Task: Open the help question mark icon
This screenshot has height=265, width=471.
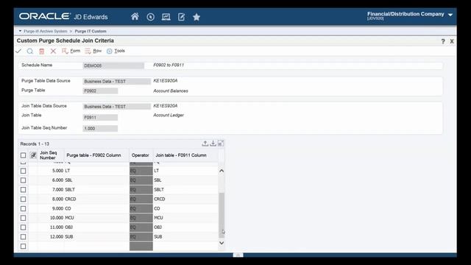Action: (443, 41)
